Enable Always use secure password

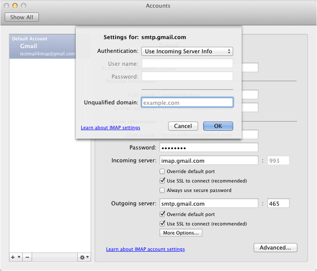(x=162, y=190)
